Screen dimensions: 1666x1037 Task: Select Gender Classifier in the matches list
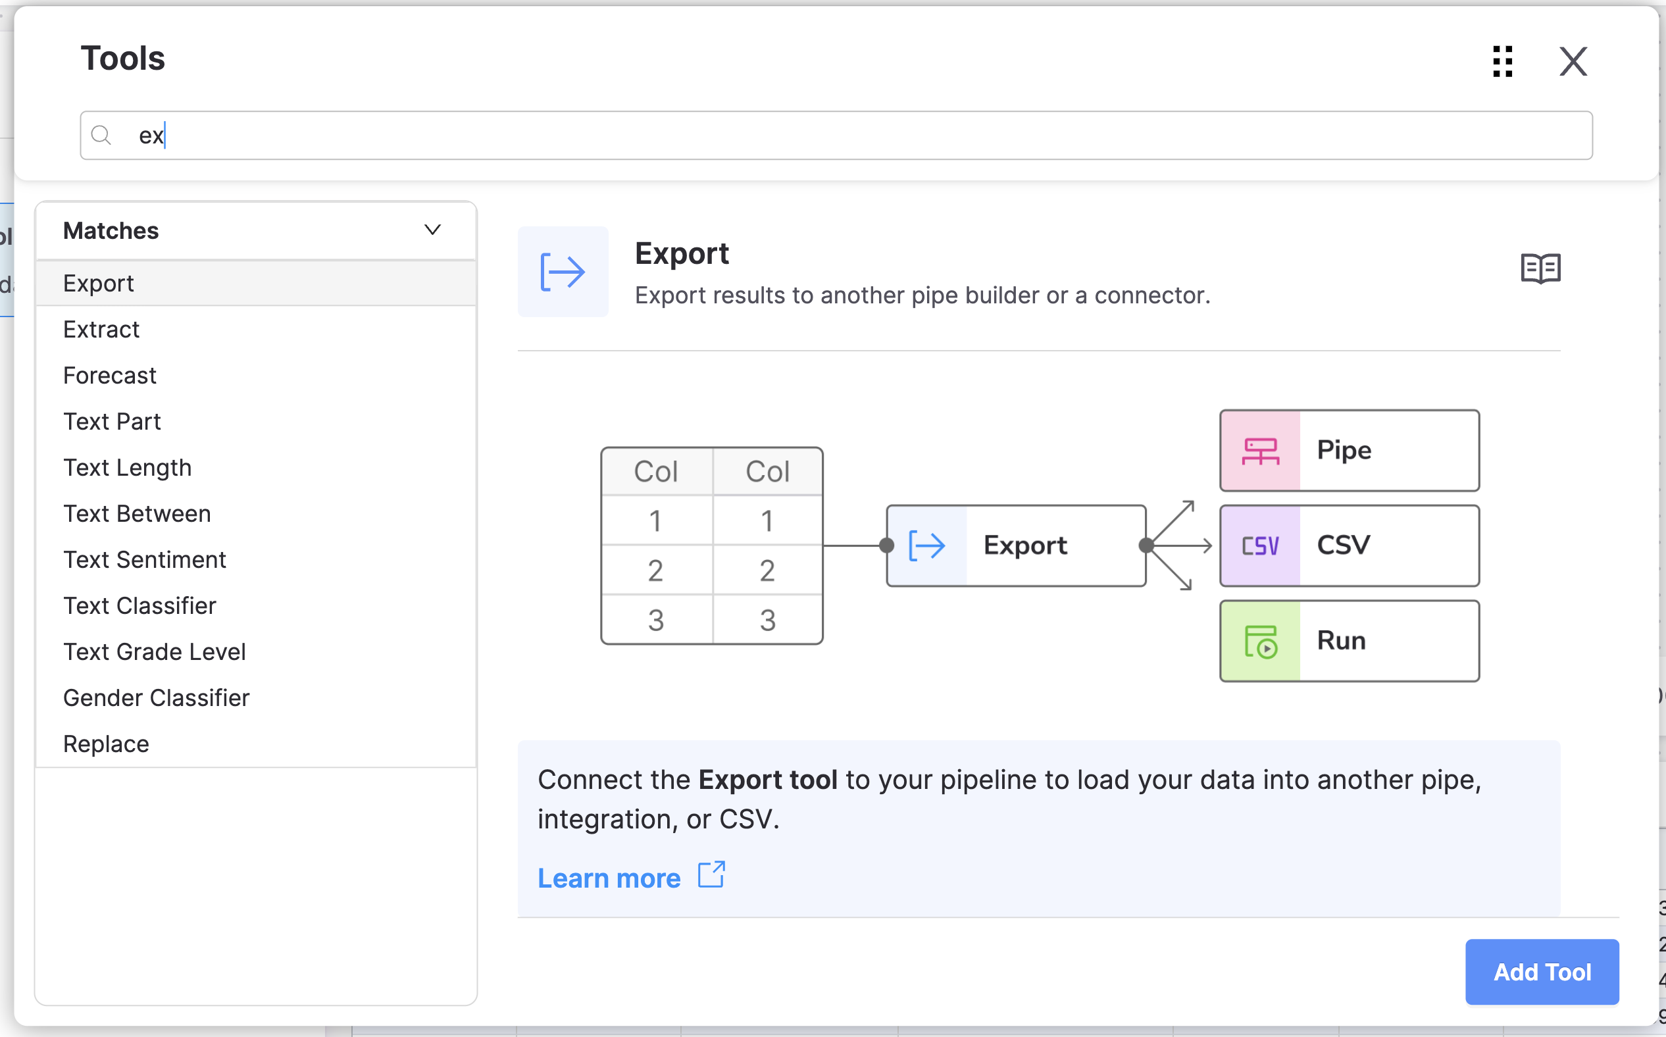tap(256, 697)
